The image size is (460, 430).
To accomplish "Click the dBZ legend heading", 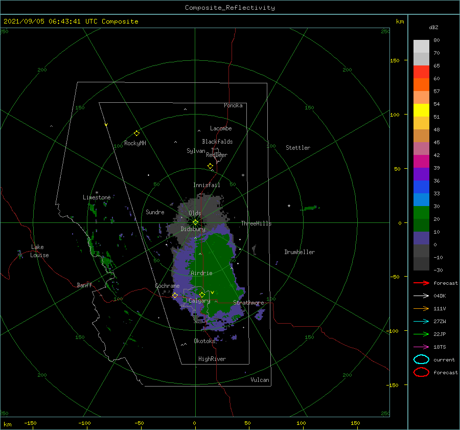I will click(x=433, y=27).
